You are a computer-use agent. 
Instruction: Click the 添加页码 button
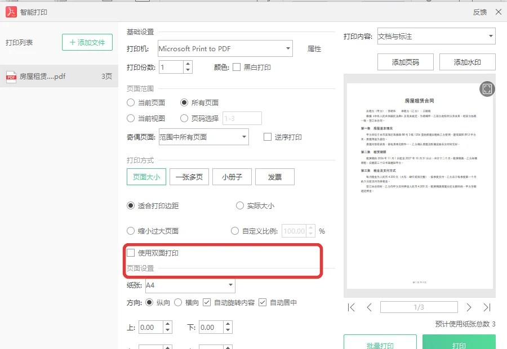tap(406, 62)
